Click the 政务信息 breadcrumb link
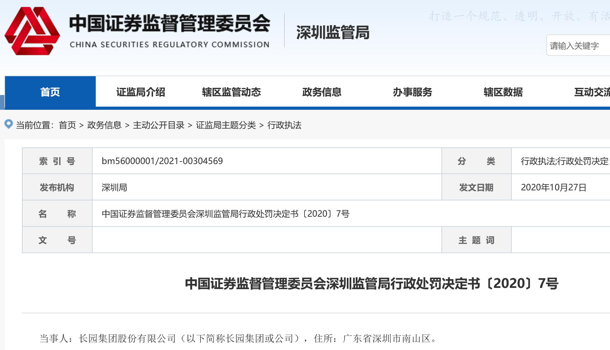This screenshot has height=350, width=610. (104, 125)
